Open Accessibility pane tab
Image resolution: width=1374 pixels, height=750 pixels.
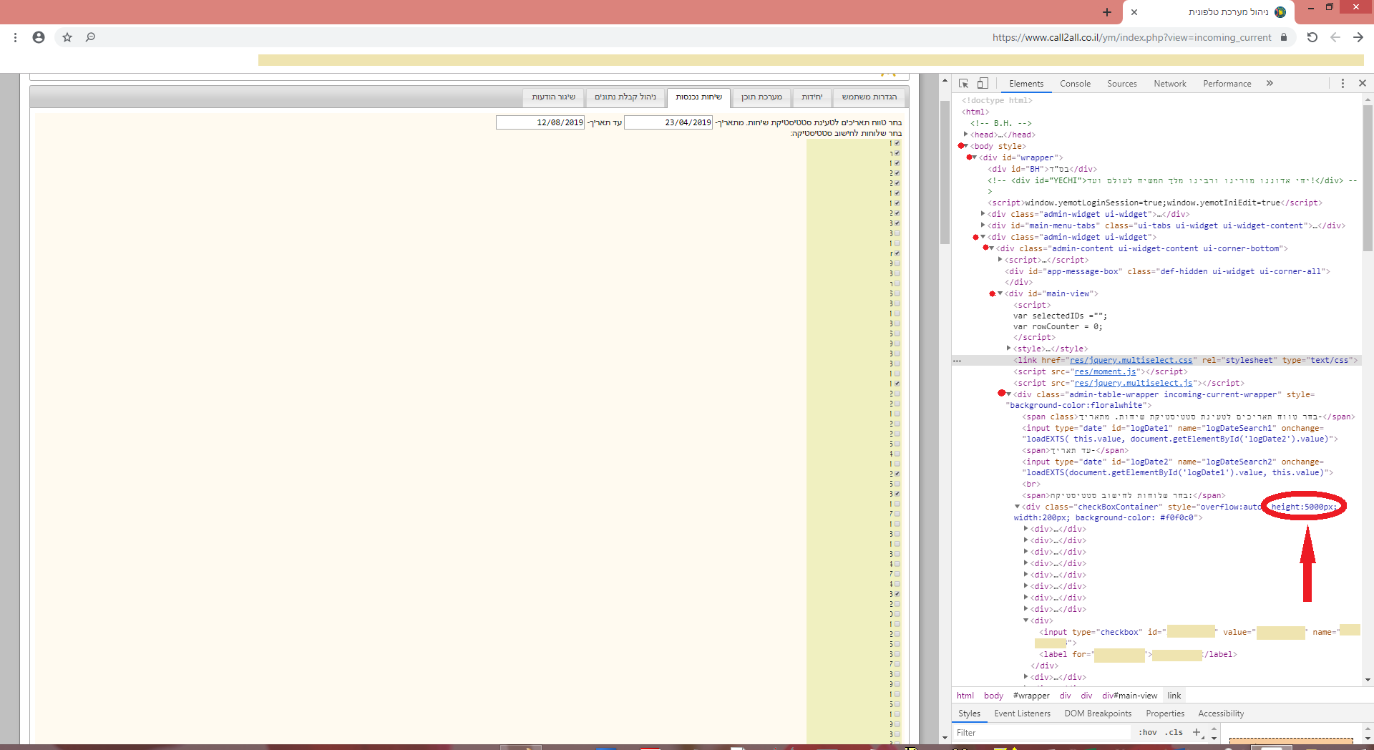pyautogui.click(x=1221, y=714)
